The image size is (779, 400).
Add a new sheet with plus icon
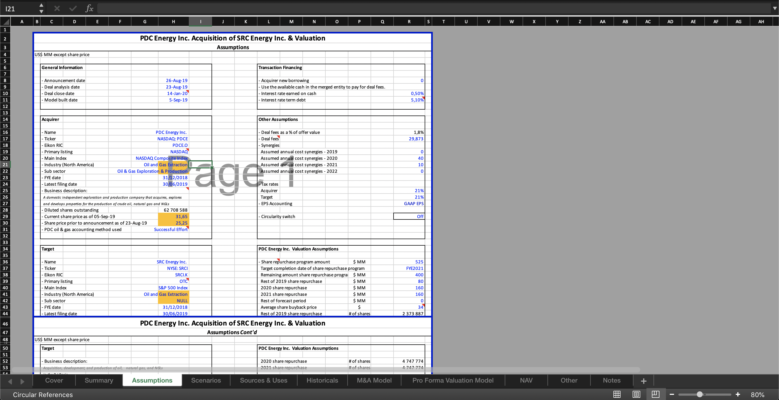coord(644,381)
